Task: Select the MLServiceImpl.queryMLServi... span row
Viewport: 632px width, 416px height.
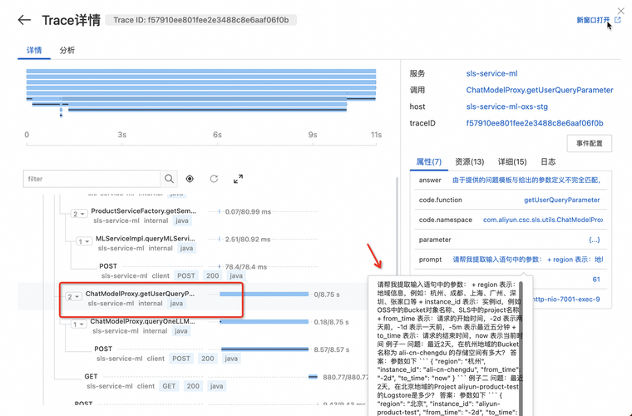Action: pos(145,239)
